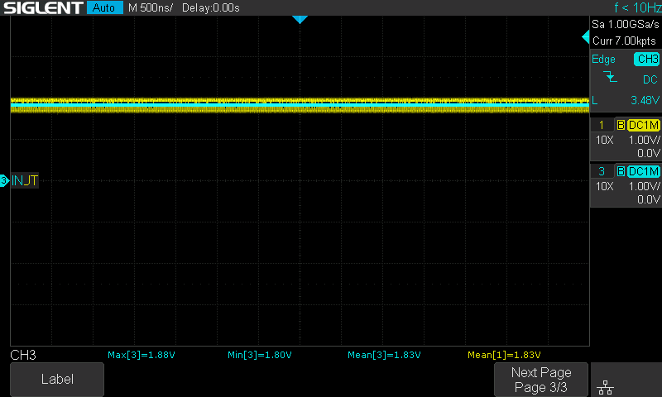This screenshot has width=662, height=397.
Task: Select the channel 1 info box
Action: [x=626, y=139]
